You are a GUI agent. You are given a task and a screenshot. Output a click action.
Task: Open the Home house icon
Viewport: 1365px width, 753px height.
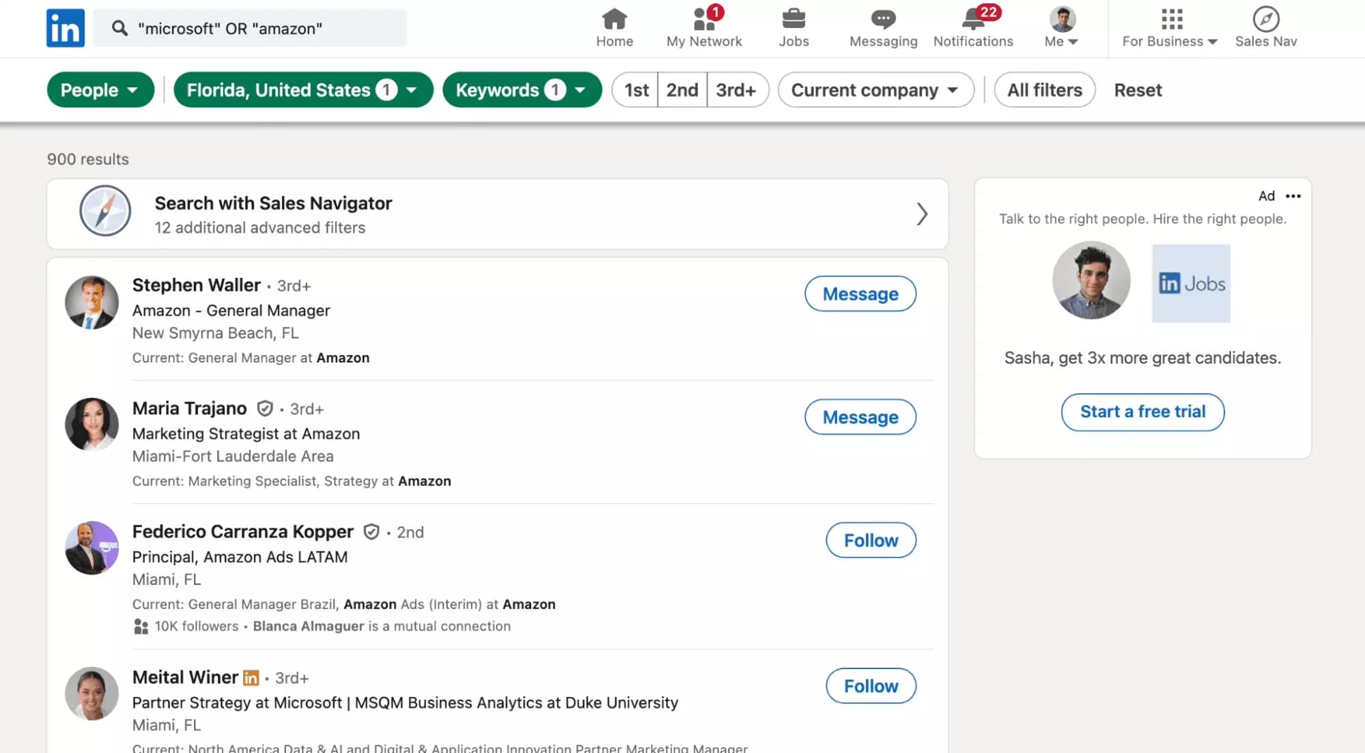[x=615, y=18]
